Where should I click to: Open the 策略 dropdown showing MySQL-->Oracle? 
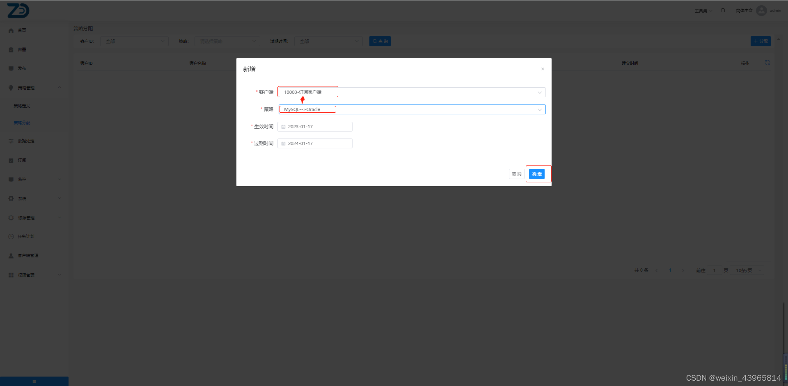[x=412, y=109]
